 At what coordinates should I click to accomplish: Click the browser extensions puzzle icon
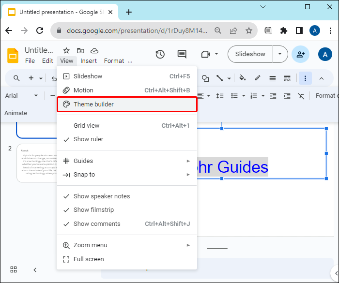point(283,30)
